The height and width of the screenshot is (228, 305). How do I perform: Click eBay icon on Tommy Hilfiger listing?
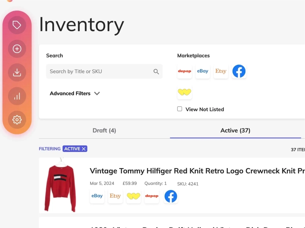[x=97, y=196]
